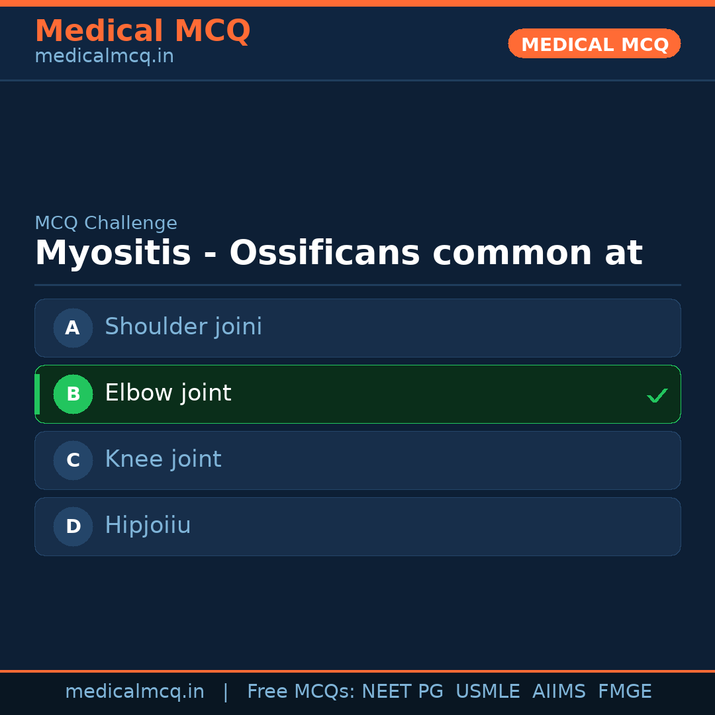The height and width of the screenshot is (715, 715).
Task: Open the medicalmcq.in link in header
Action: point(103,56)
